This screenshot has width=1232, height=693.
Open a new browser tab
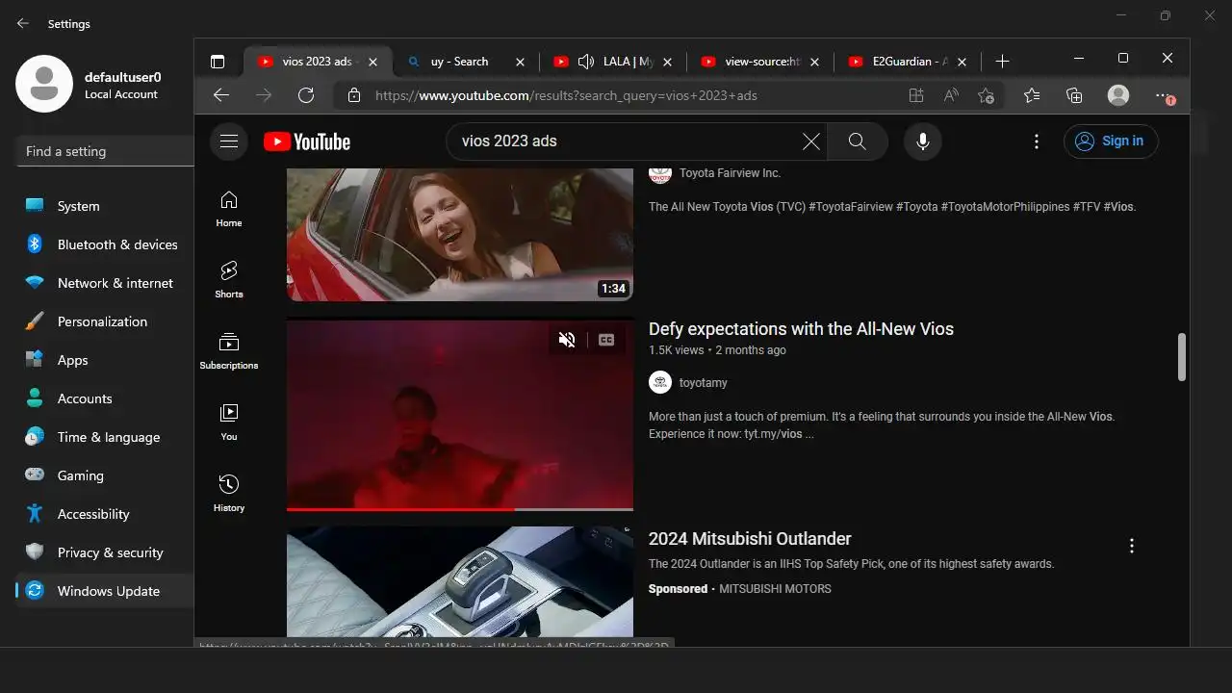click(1002, 62)
